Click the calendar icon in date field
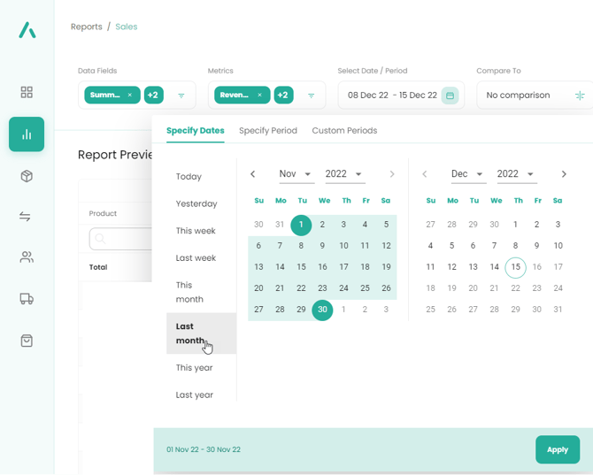Viewport: 593px width, 475px height. [450, 96]
